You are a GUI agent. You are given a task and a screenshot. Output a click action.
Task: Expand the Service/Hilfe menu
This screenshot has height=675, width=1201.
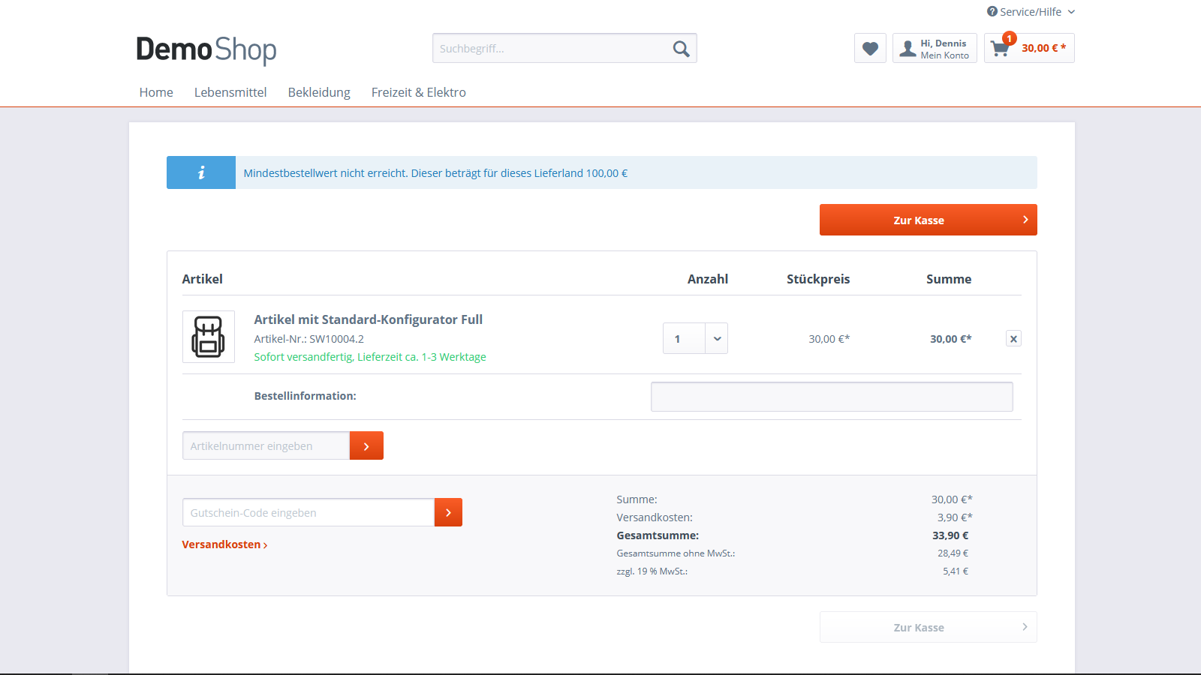pos(1031,11)
